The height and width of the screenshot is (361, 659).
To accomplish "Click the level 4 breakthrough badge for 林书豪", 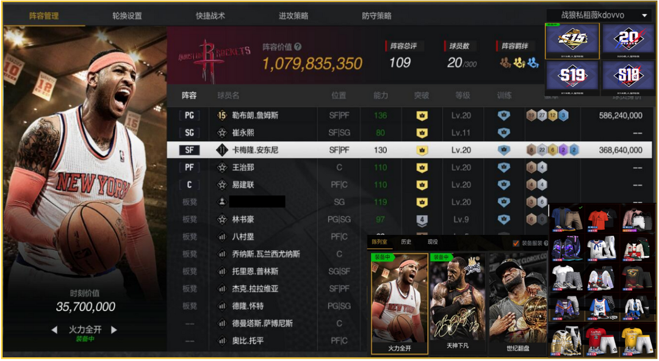I will pos(422,220).
